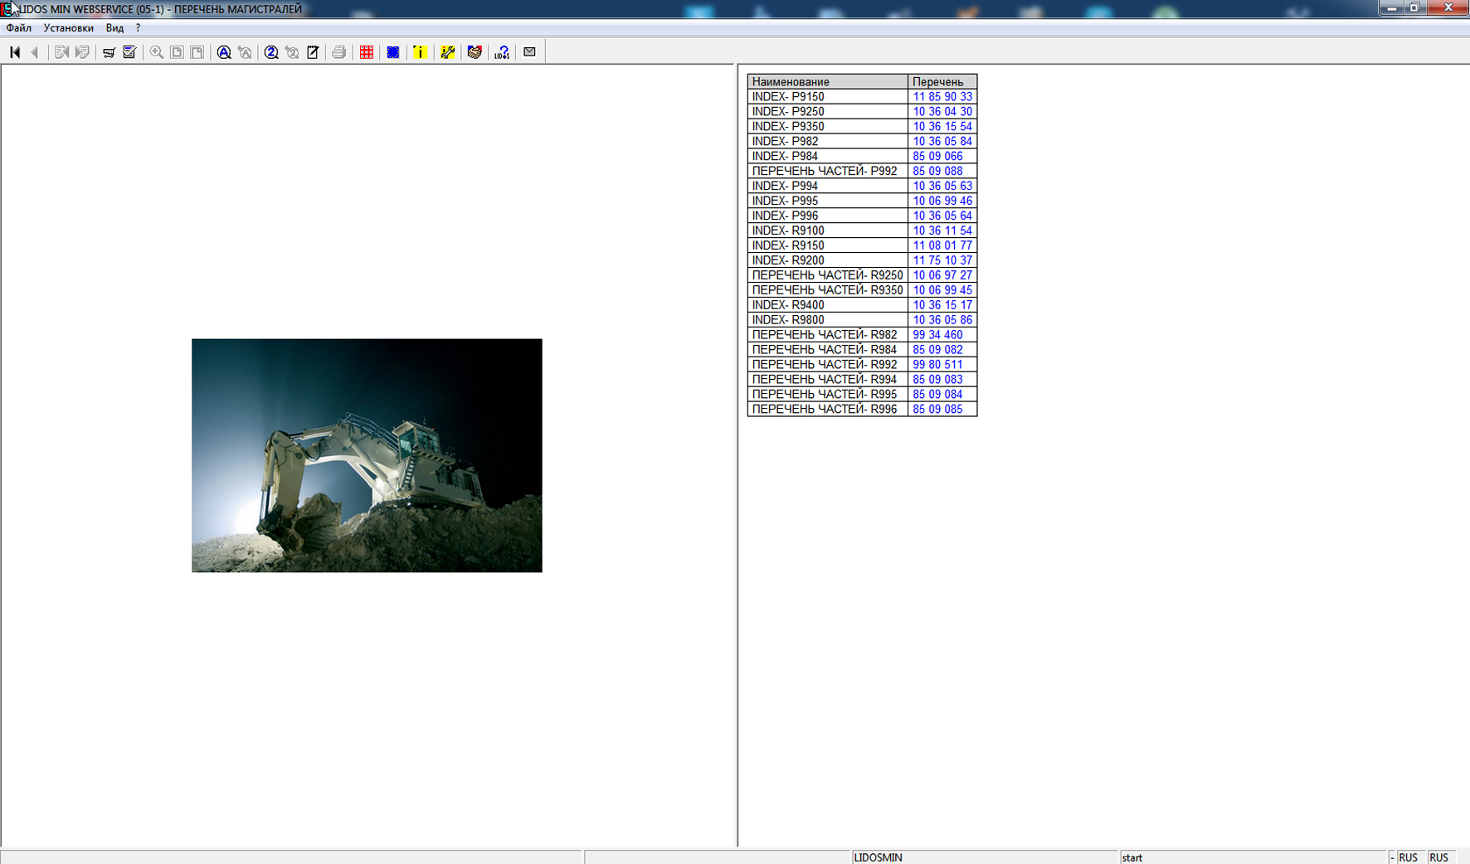
Task: Open the shopping cart icon
Action: click(x=109, y=52)
